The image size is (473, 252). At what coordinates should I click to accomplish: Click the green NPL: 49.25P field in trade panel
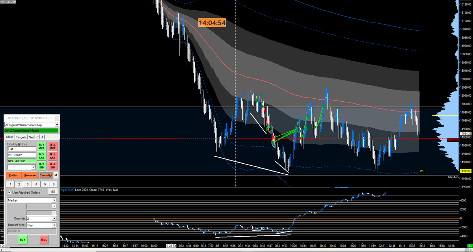click(22, 161)
